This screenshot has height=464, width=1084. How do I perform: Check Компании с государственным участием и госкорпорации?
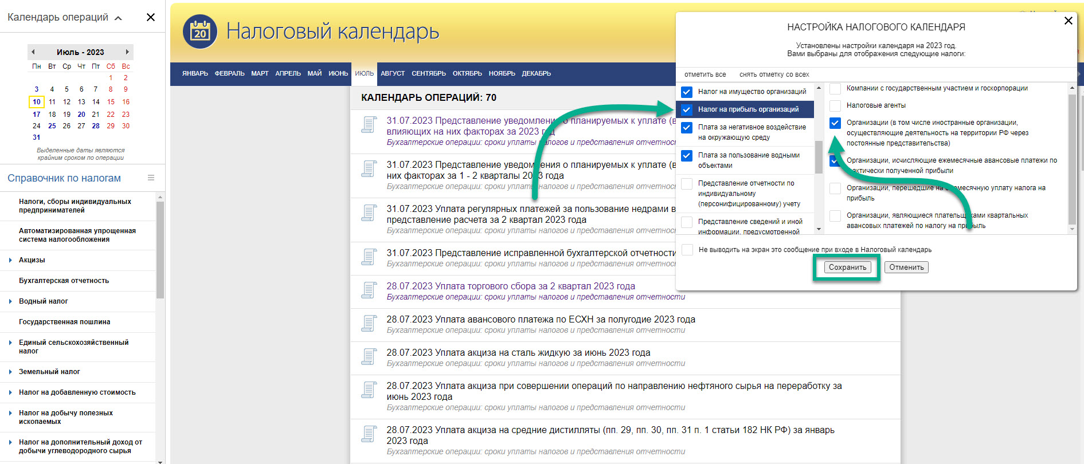(835, 88)
